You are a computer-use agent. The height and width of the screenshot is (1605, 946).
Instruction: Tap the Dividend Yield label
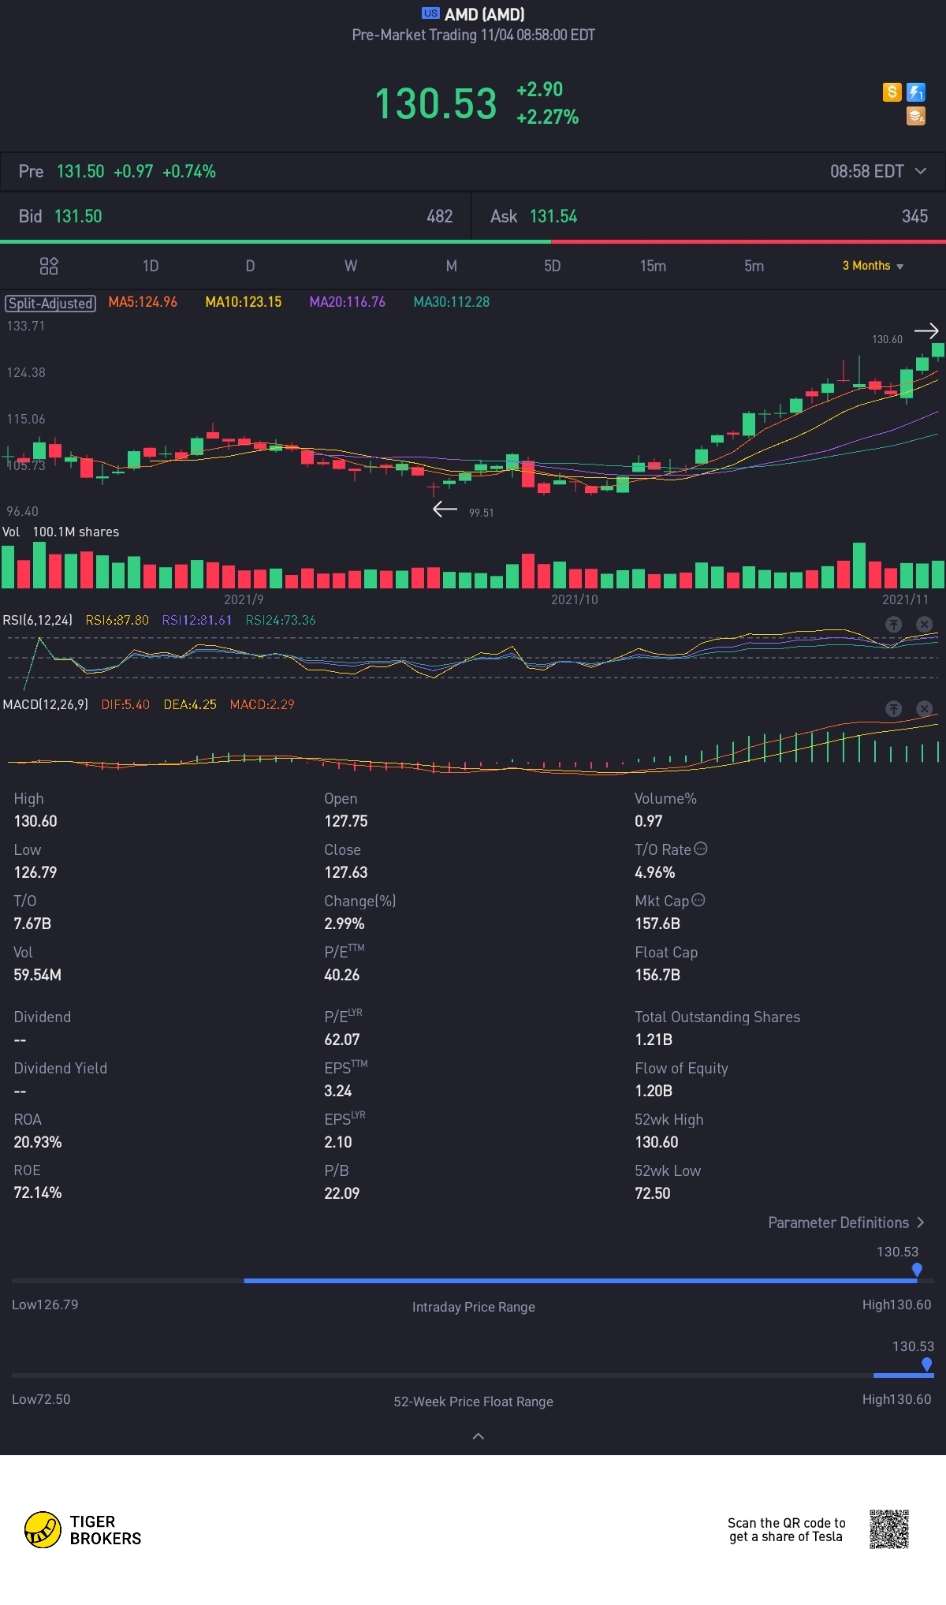60,1068
